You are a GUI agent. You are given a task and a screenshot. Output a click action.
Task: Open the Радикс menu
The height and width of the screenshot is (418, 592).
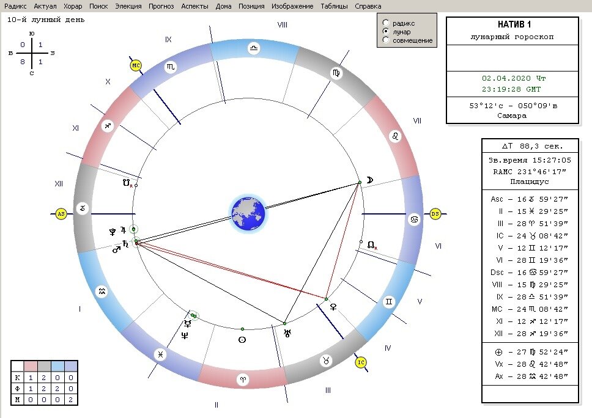pyautogui.click(x=15, y=6)
